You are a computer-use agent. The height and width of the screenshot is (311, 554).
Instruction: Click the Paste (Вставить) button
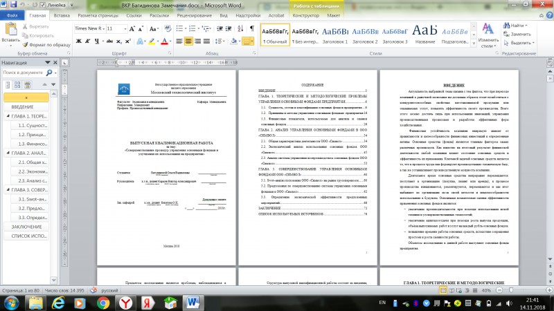point(10,35)
